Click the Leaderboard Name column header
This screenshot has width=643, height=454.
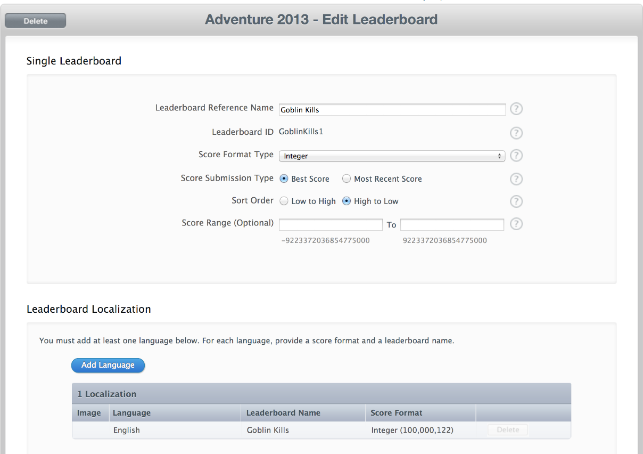click(x=283, y=413)
